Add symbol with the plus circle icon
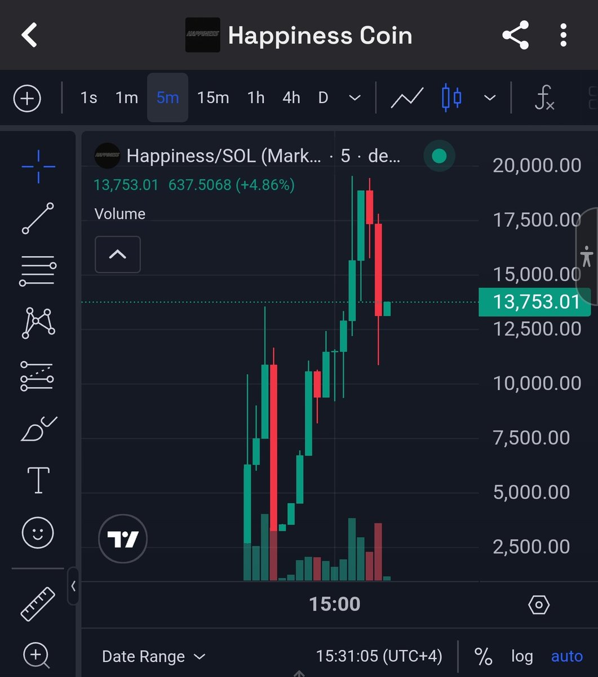Screen dimensions: 598x677 pyautogui.click(x=27, y=99)
